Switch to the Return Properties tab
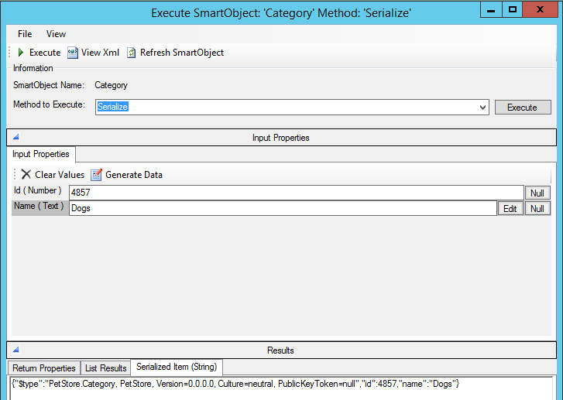Viewport: 563px width, 400px height. pyautogui.click(x=44, y=368)
